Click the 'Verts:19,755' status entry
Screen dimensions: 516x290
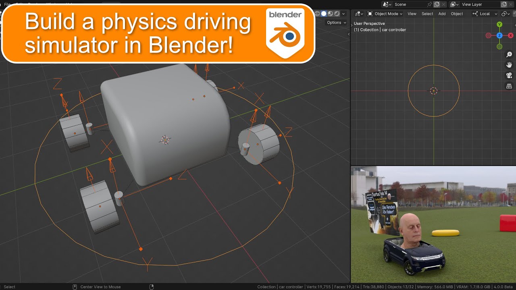tap(318, 287)
